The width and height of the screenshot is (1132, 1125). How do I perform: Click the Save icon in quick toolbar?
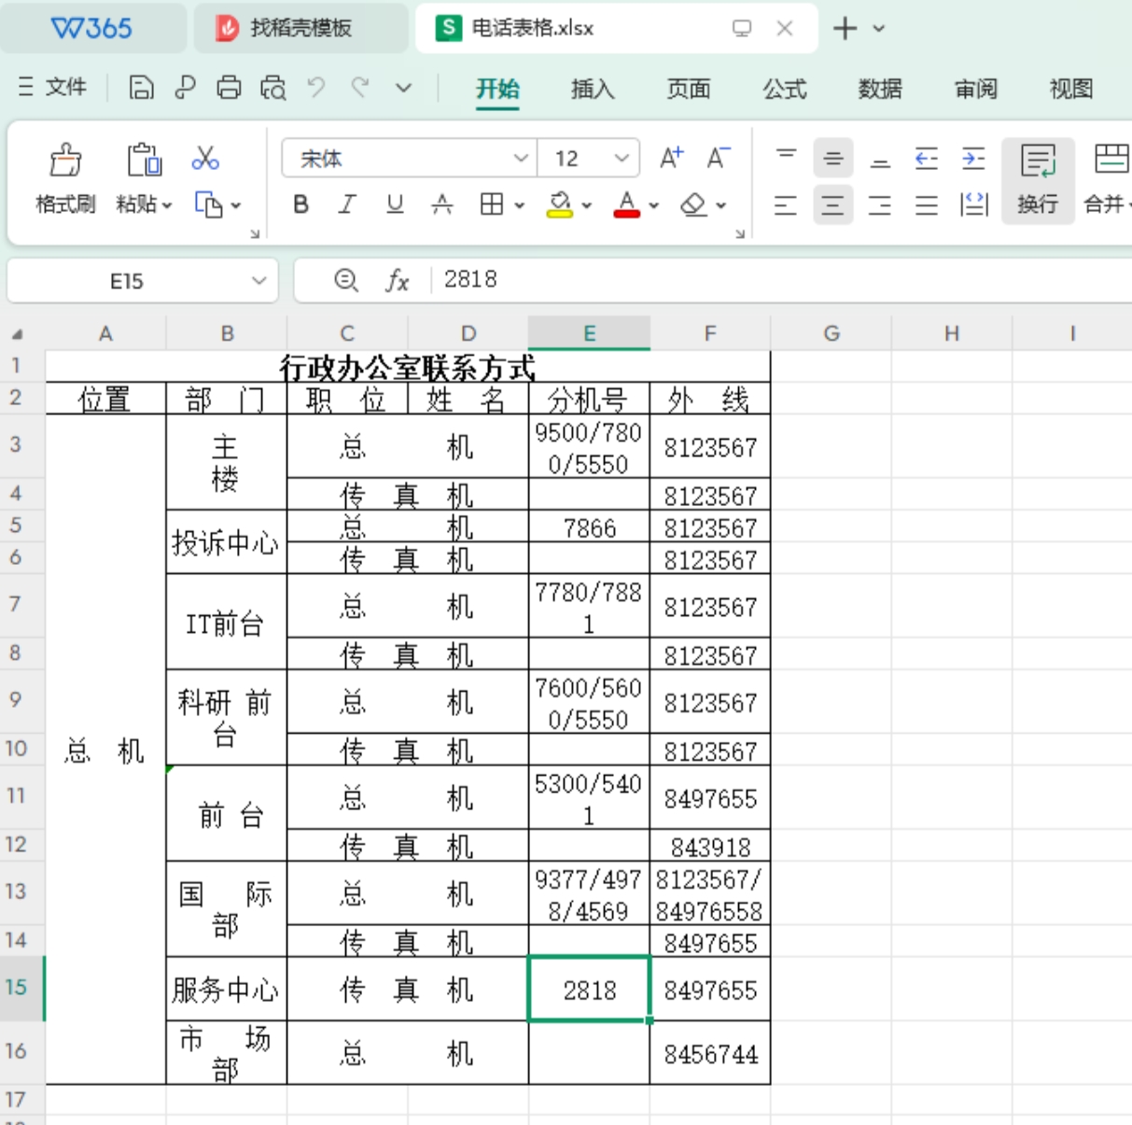[x=141, y=88]
